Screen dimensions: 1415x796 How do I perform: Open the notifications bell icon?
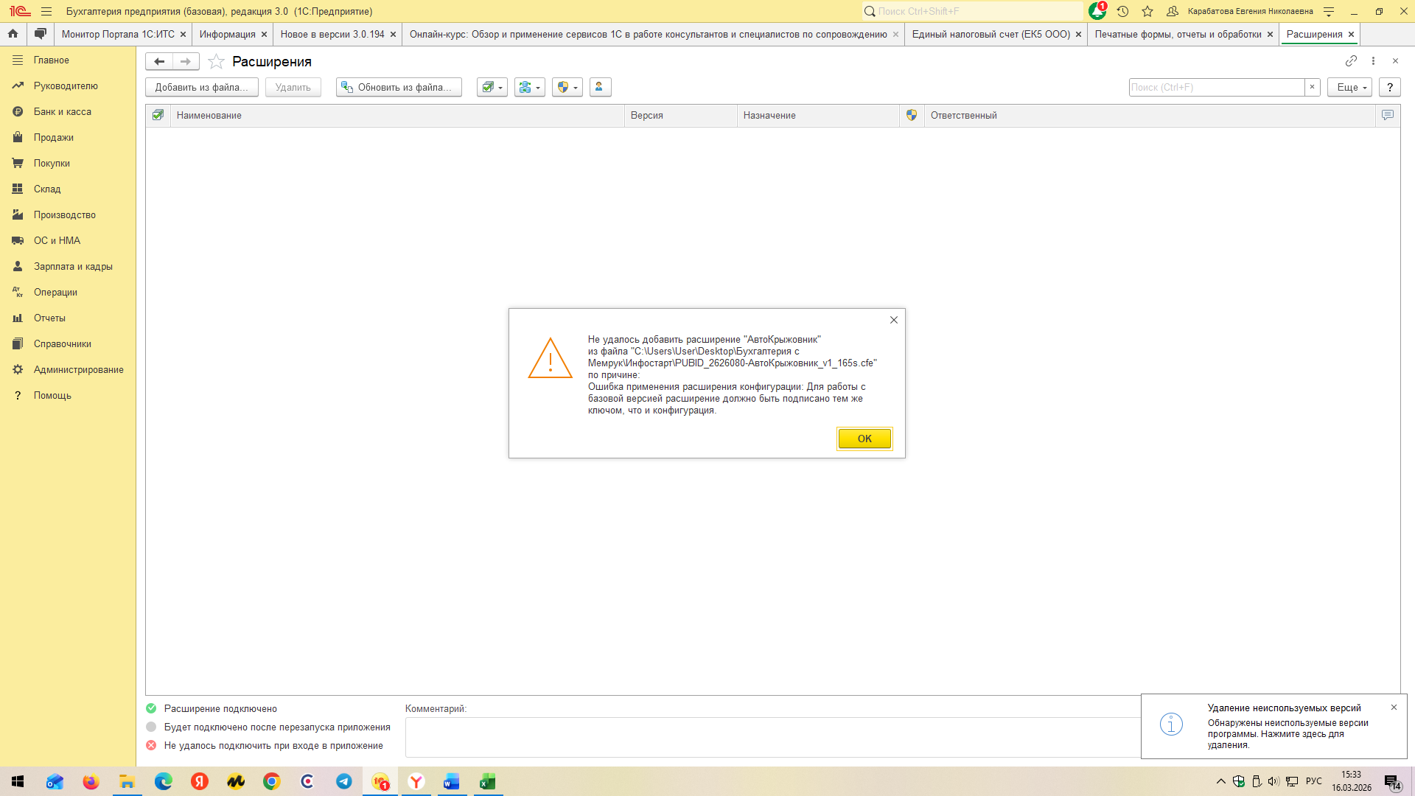point(1097,11)
